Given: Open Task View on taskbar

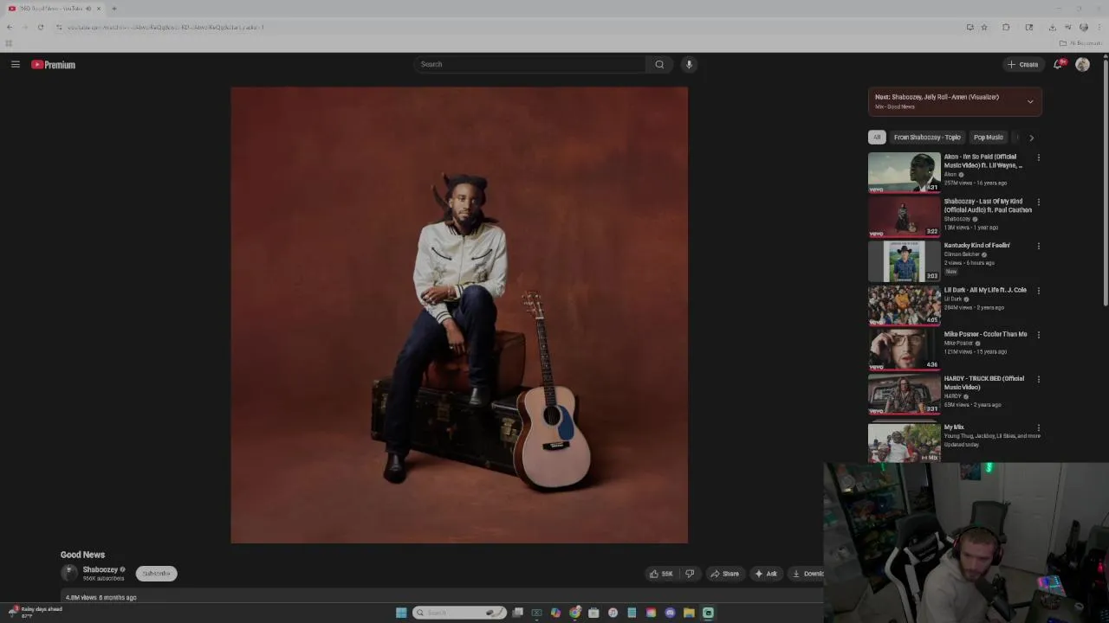Looking at the screenshot, I should point(517,613).
